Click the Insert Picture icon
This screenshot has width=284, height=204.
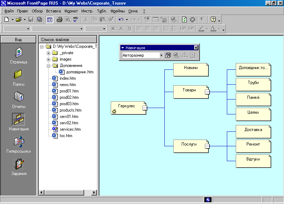(x=164, y=19)
